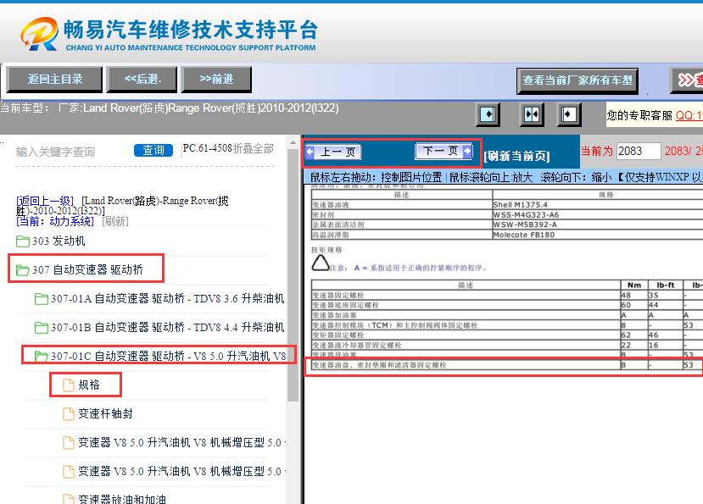Expand the 303 发动机 tree node
Viewport: 703px width, 504px height.
click(x=59, y=241)
